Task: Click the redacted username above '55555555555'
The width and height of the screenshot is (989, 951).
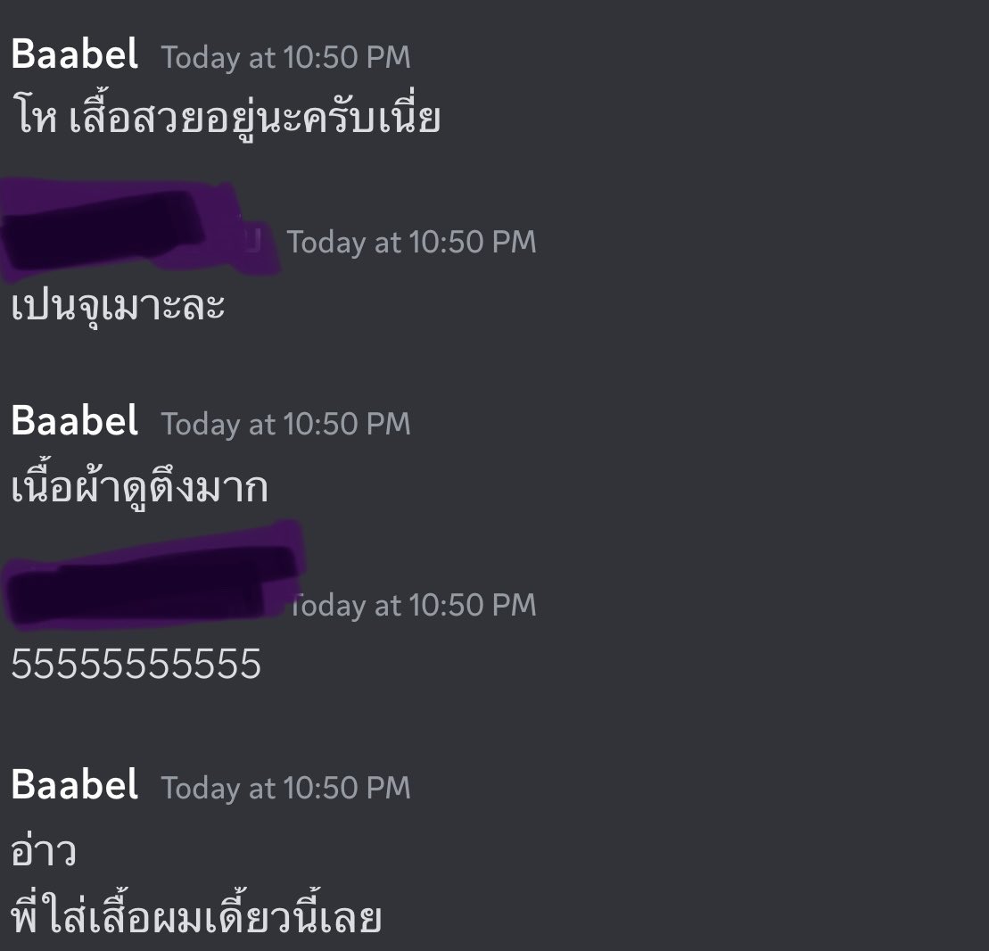Action: coord(153,577)
